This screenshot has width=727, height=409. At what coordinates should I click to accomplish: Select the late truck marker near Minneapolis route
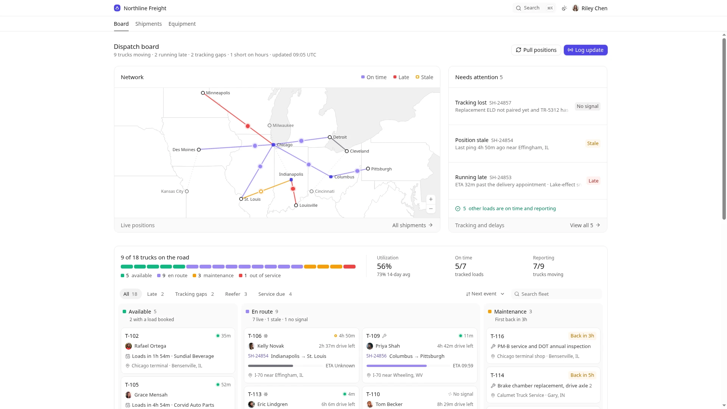pos(248,126)
